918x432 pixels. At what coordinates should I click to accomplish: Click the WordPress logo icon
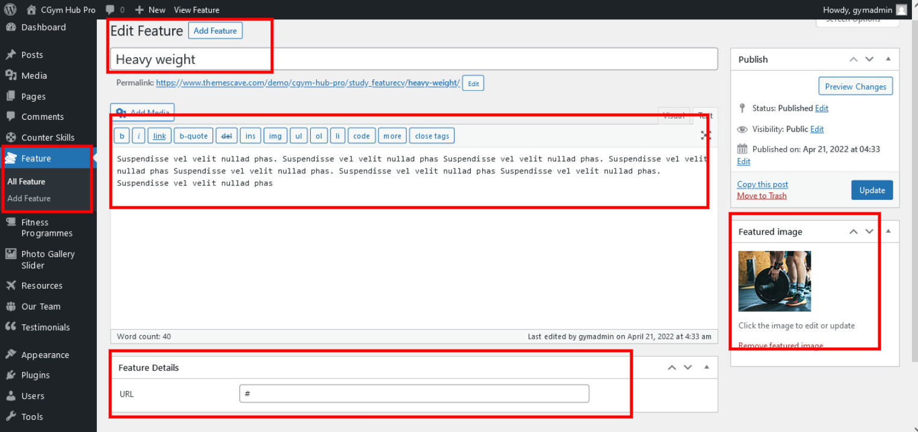click(x=10, y=10)
